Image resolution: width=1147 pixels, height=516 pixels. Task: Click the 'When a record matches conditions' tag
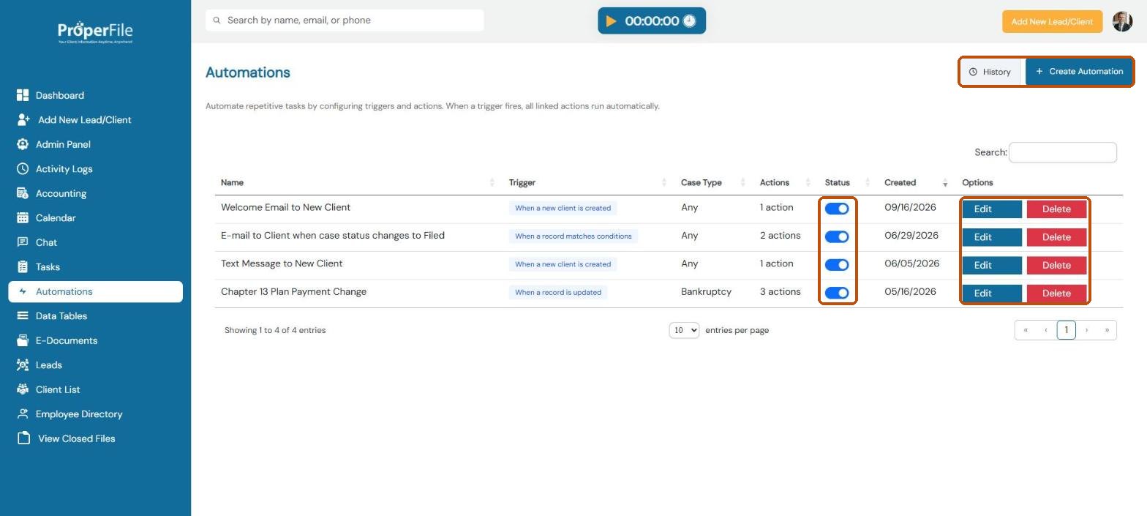(x=573, y=236)
